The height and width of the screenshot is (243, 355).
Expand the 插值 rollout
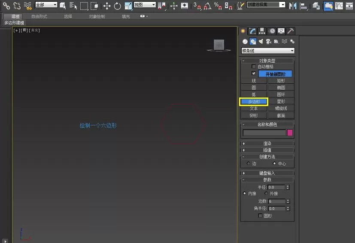[267, 150]
